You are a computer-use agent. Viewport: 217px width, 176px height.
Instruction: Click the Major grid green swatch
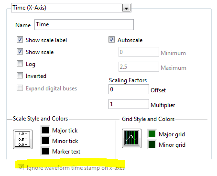pyautogui.click(x=152, y=134)
